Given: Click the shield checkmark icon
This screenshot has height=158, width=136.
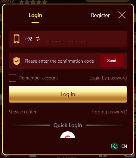Looking at the screenshot, I should 17,61.
